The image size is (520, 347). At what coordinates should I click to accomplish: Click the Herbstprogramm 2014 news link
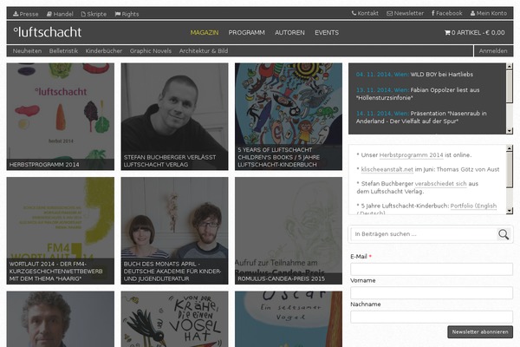[411, 155]
